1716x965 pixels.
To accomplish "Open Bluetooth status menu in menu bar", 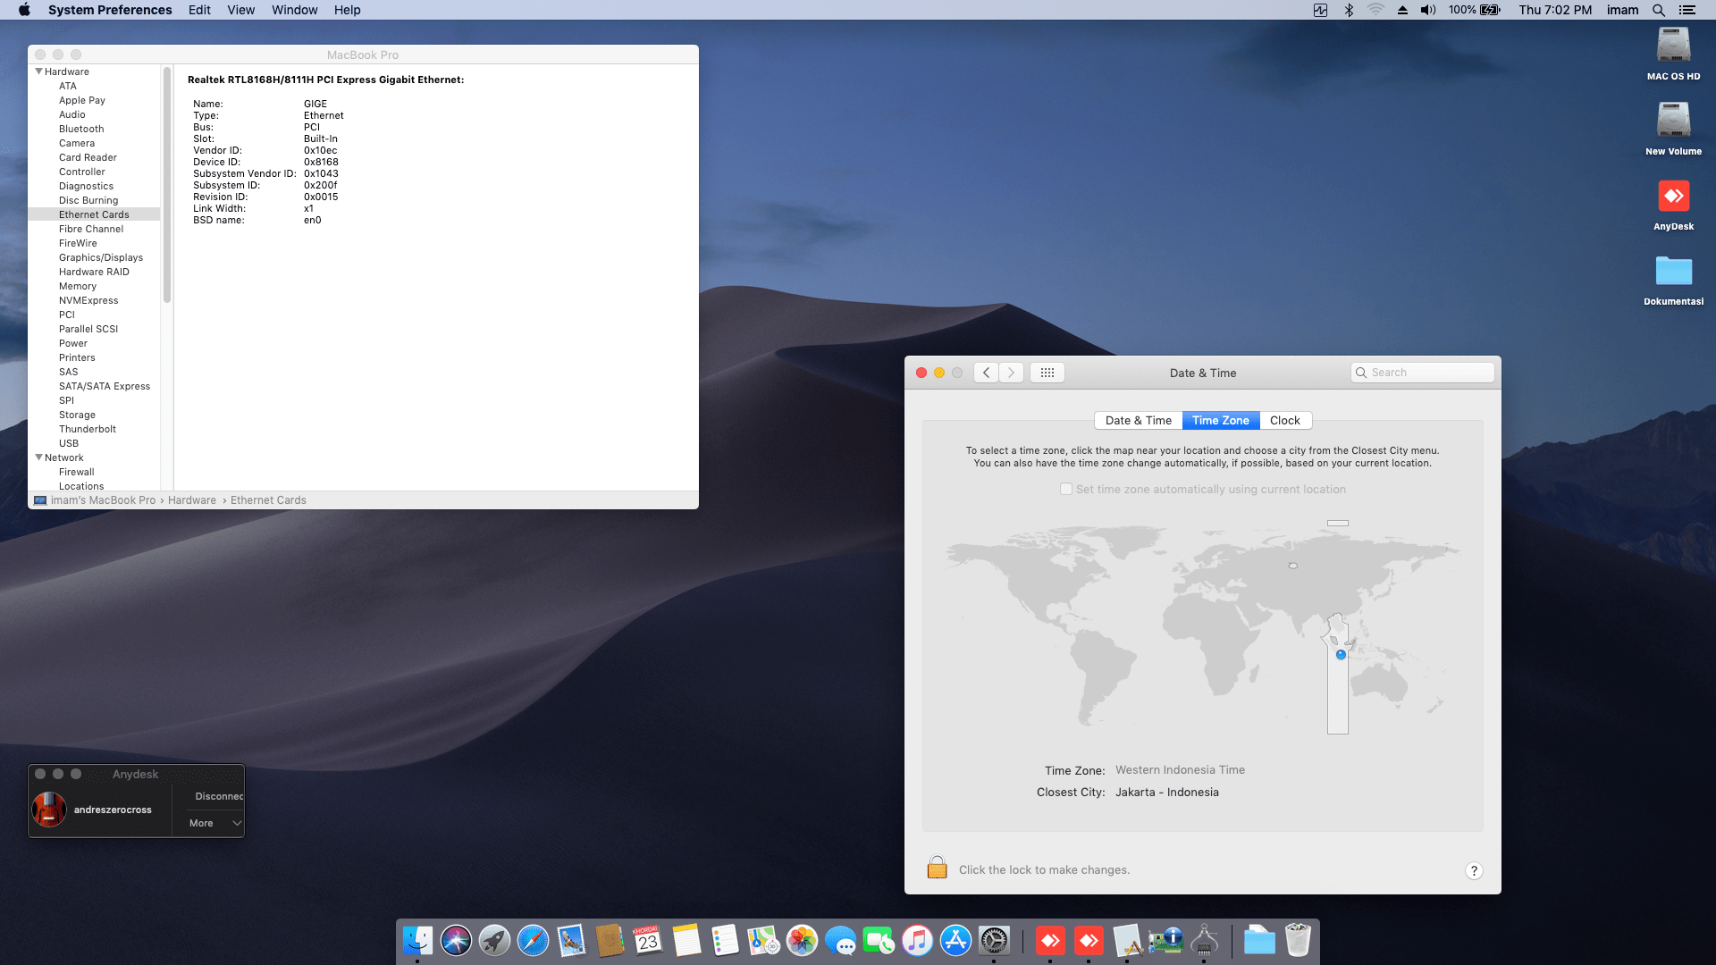I will click(1349, 10).
